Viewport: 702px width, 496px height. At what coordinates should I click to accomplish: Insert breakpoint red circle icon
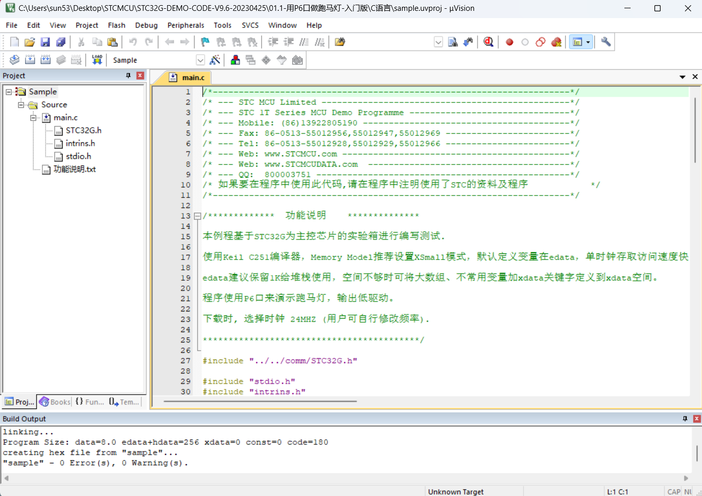[x=510, y=42]
